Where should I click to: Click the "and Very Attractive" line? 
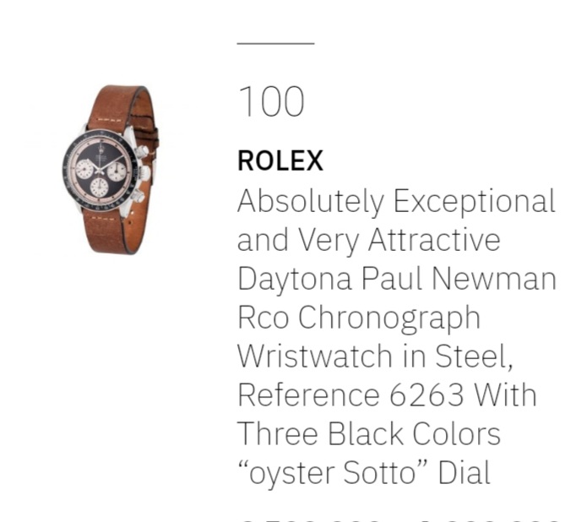(x=368, y=240)
